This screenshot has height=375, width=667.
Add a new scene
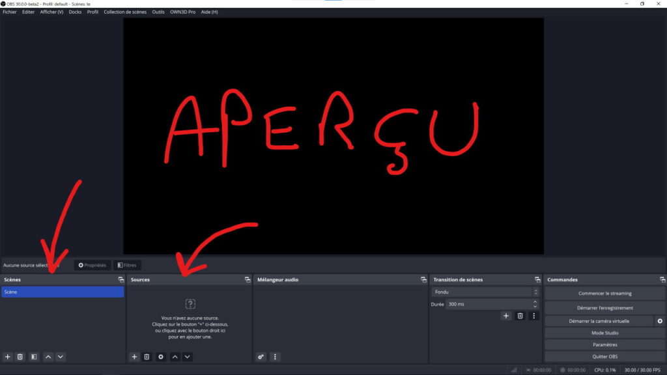tap(7, 356)
